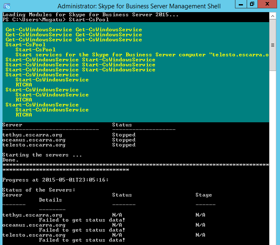Click 'Stopped' status next to oceanus.escarra.org
Image resolution: width=280 pixels, height=245 pixels.
click(124, 140)
